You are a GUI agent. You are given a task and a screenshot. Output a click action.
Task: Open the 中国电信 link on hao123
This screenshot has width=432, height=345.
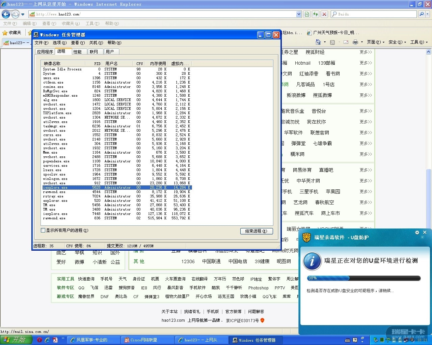point(238,261)
